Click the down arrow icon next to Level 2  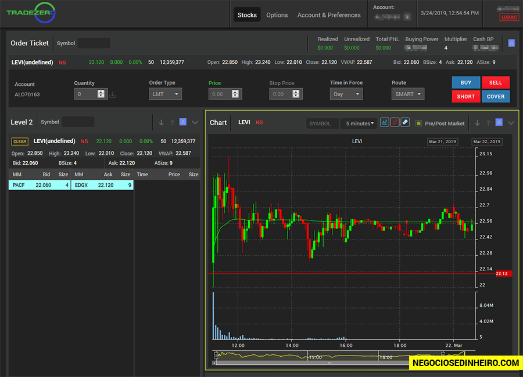coord(161,122)
